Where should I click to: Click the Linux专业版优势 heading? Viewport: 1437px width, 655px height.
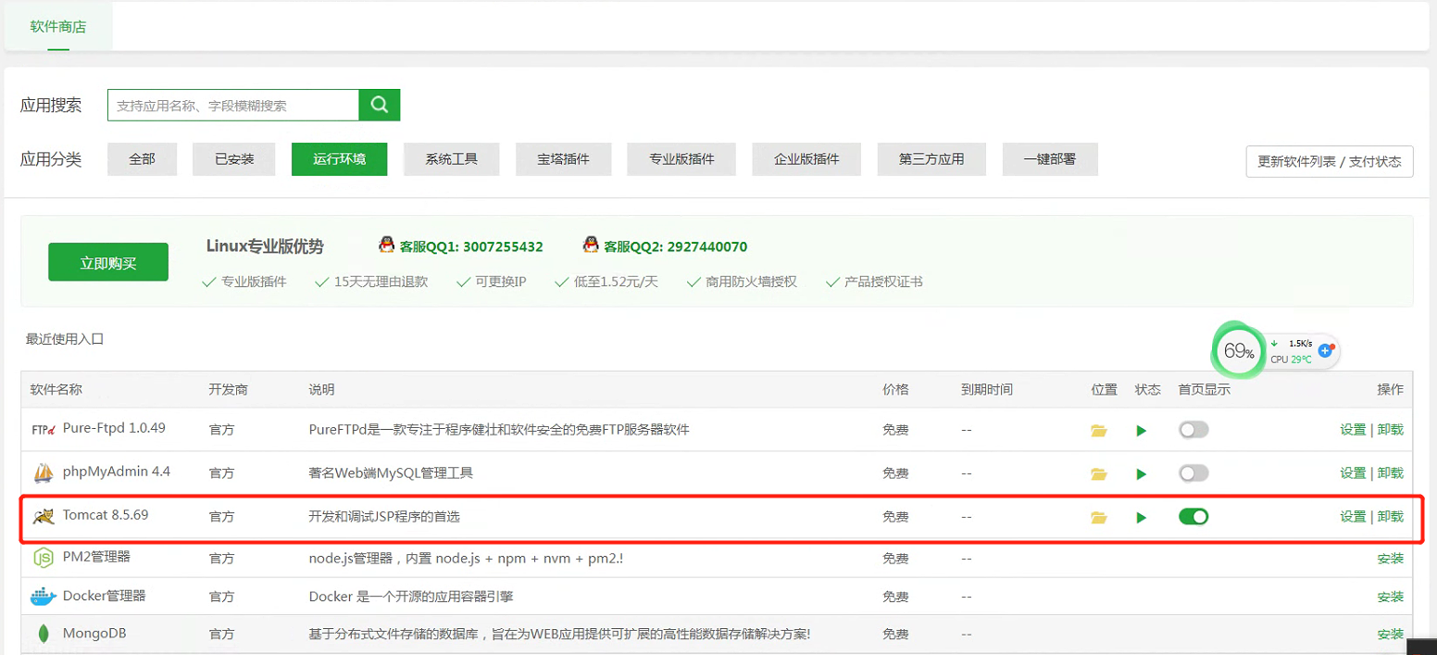point(265,246)
